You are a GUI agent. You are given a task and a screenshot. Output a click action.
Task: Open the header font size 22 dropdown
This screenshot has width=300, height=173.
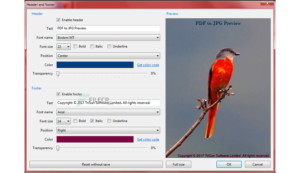(64, 46)
